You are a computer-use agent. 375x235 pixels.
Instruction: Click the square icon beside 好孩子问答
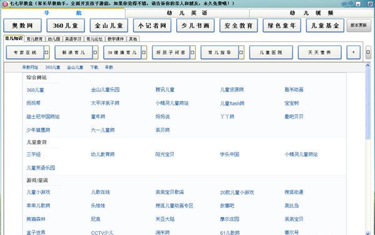pos(192,52)
